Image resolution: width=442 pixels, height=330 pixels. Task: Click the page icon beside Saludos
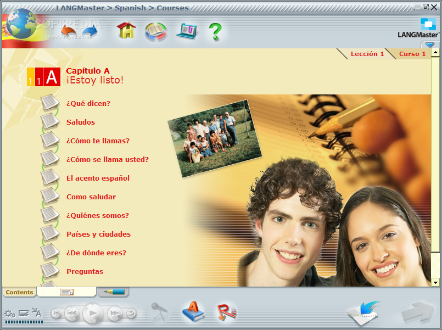pos(50,121)
